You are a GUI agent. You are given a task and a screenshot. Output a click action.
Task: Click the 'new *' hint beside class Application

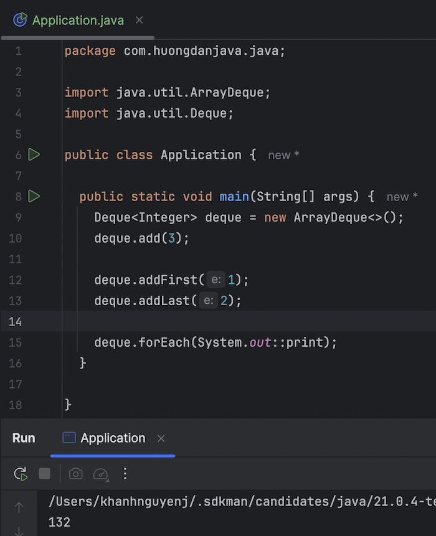point(283,156)
